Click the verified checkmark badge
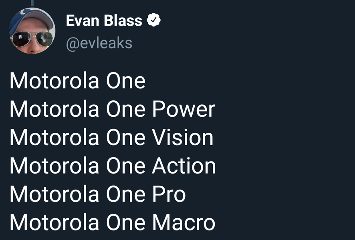 coord(154,20)
